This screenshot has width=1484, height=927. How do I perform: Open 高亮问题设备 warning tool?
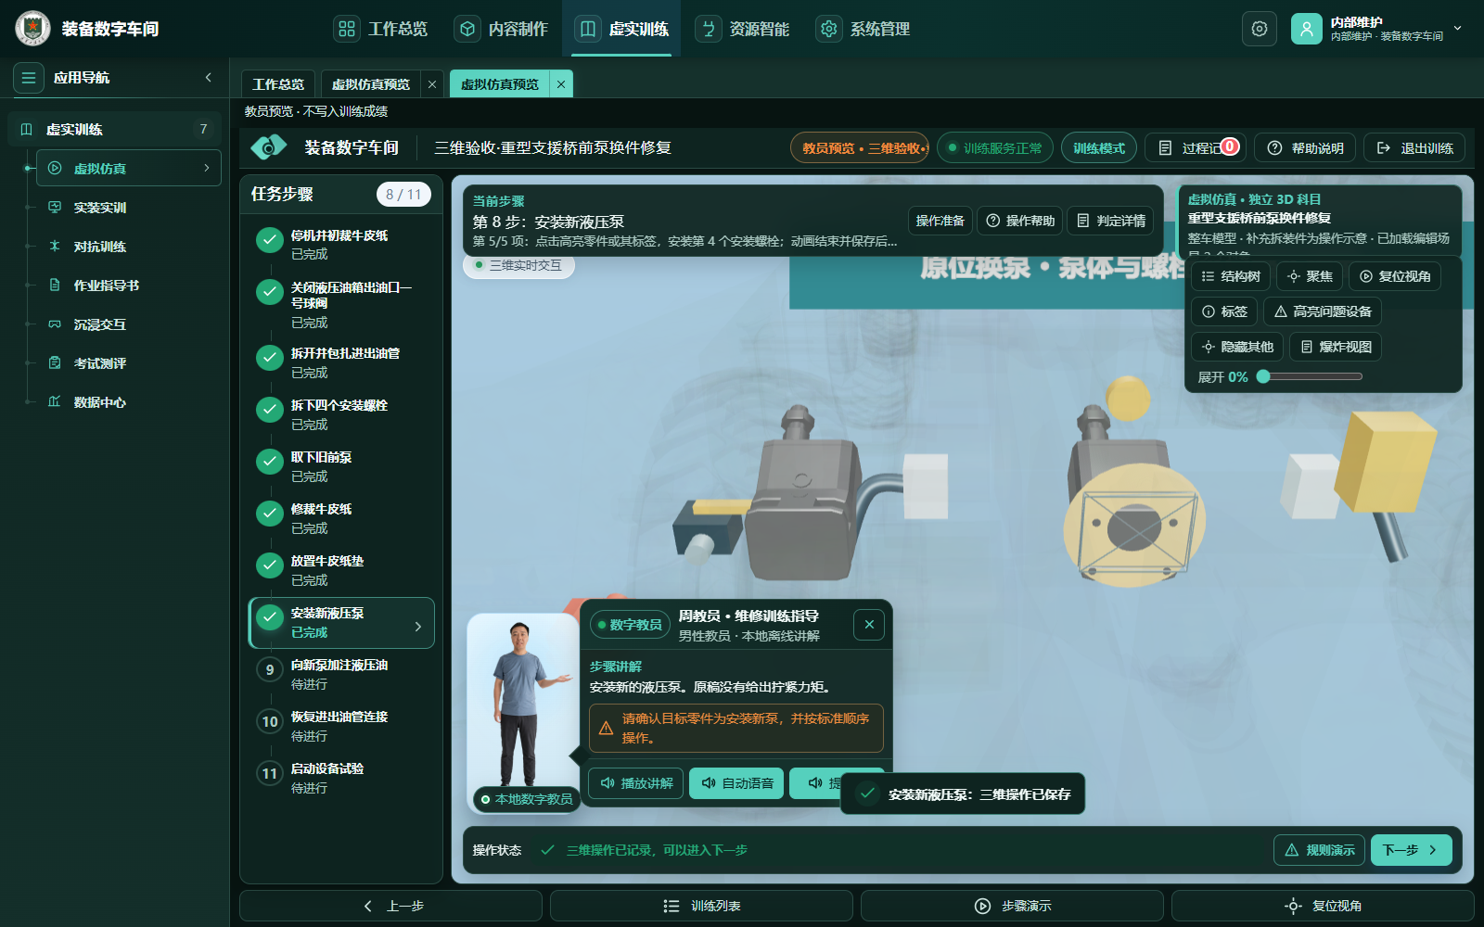point(1323,311)
